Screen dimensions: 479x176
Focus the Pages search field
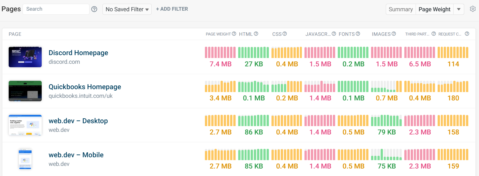(x=56, y=9)
